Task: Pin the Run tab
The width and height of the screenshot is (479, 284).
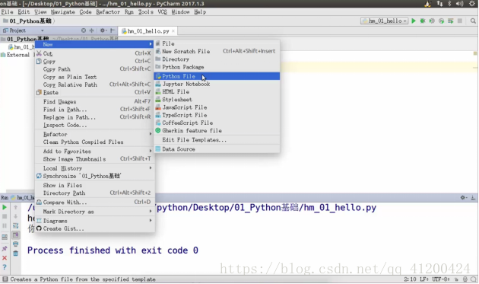Action: tap(5, 248)
